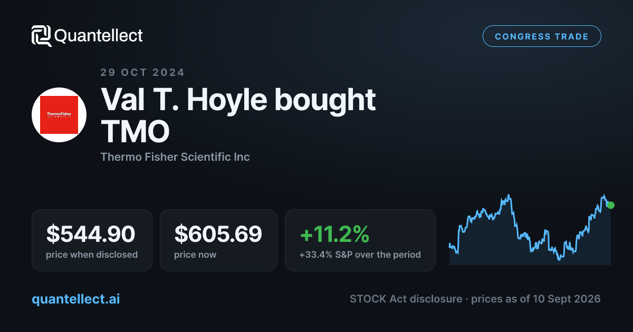Click the green dot on the chart
Image resolution: width=633 pixels, height=332 pixels.
[611, 205]
